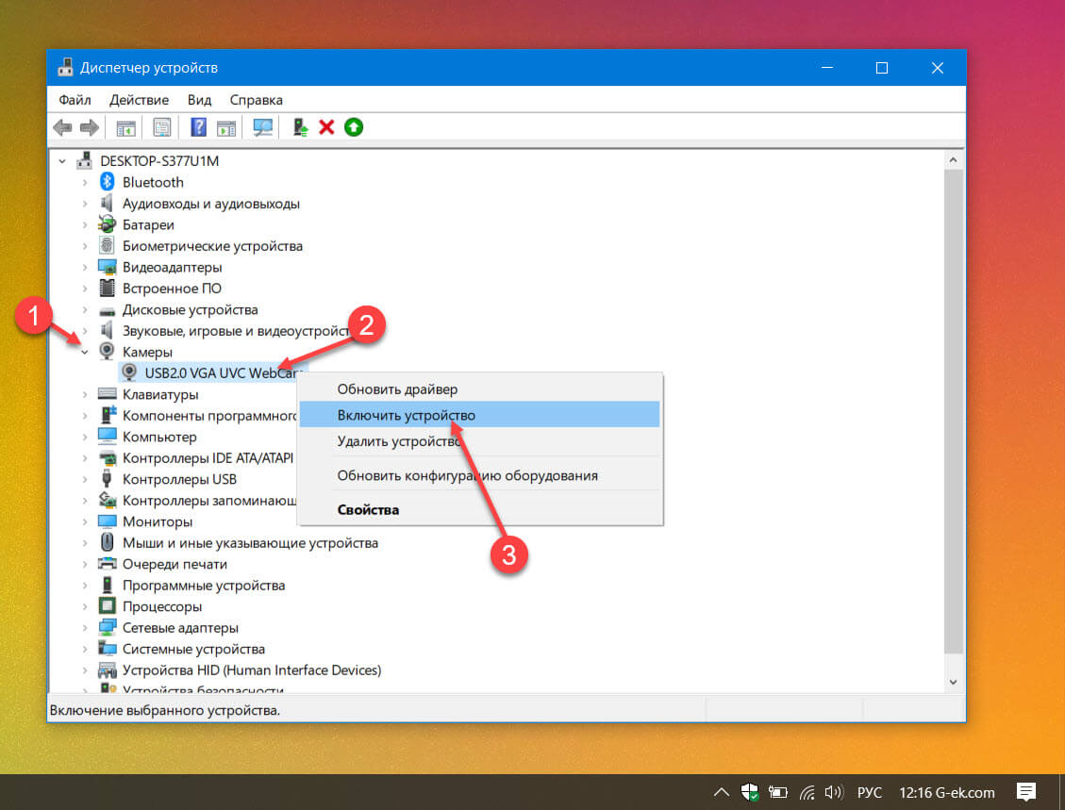Select the Клавиатуры keyboard icon
The image size is (1065, 810).
[107, 394]
